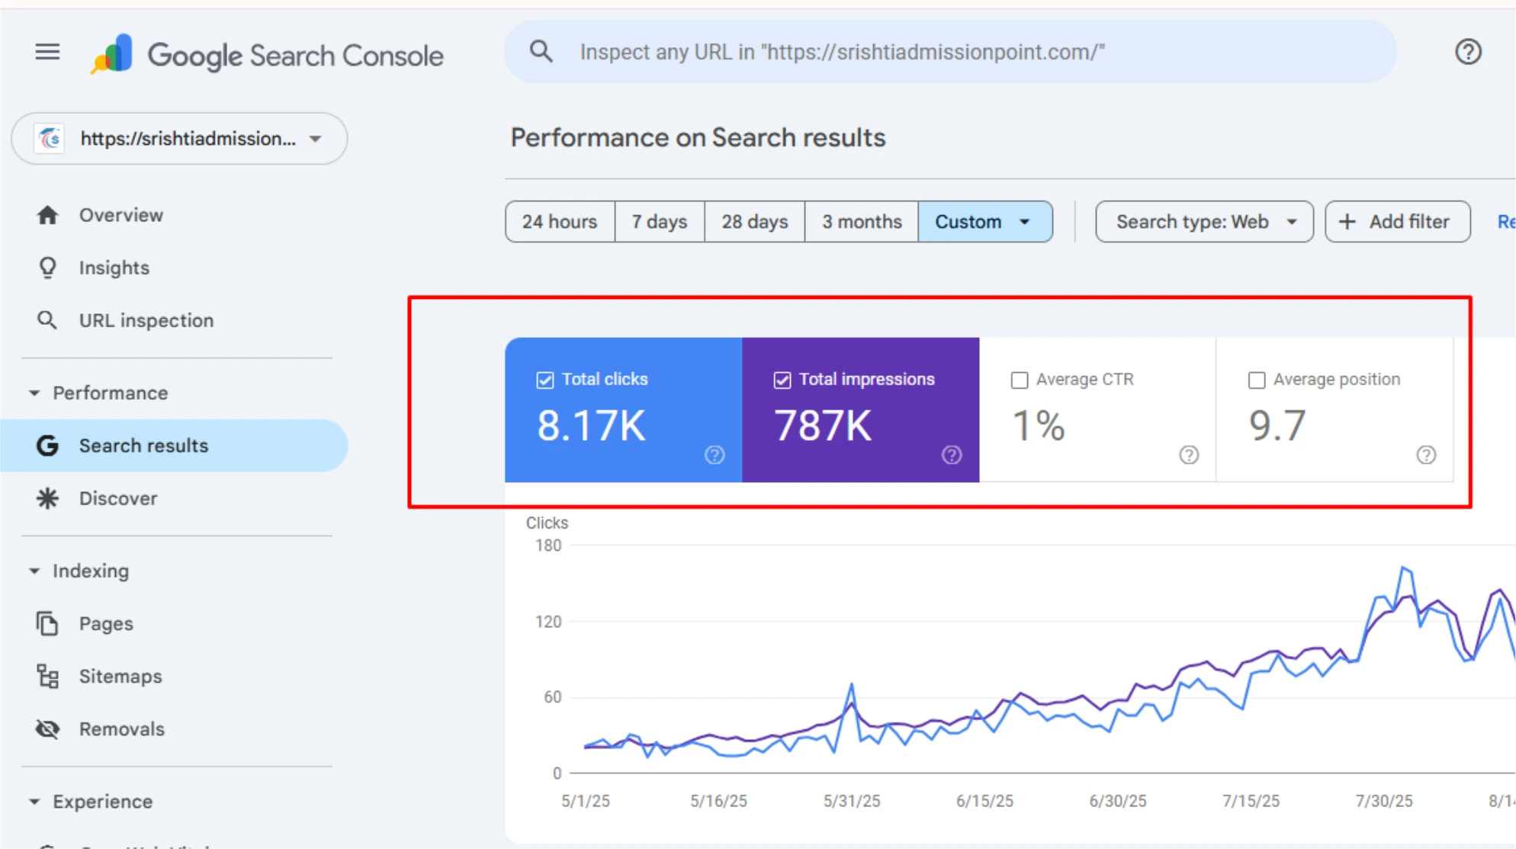Select the 28 days tab
1516x849 pixels.
754,222
